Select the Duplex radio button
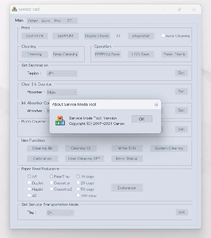Screen dimensions: 211x238 tap(29, 183)
